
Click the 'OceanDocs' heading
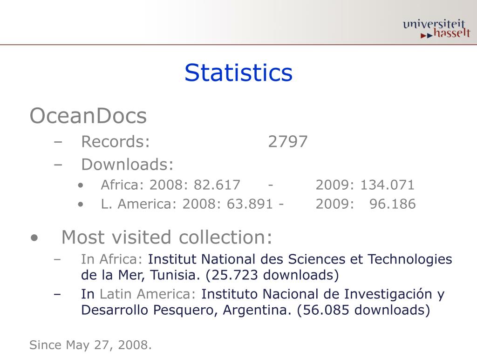(x=88, y=116)
